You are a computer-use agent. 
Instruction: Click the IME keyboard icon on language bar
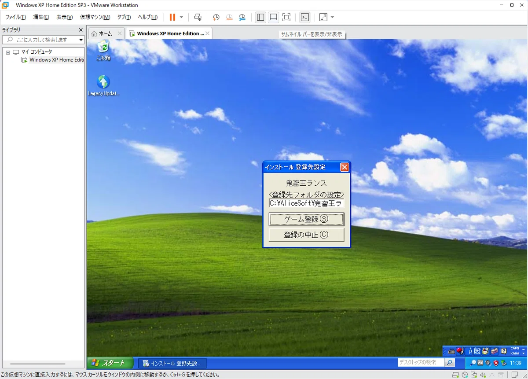[451, 351]
